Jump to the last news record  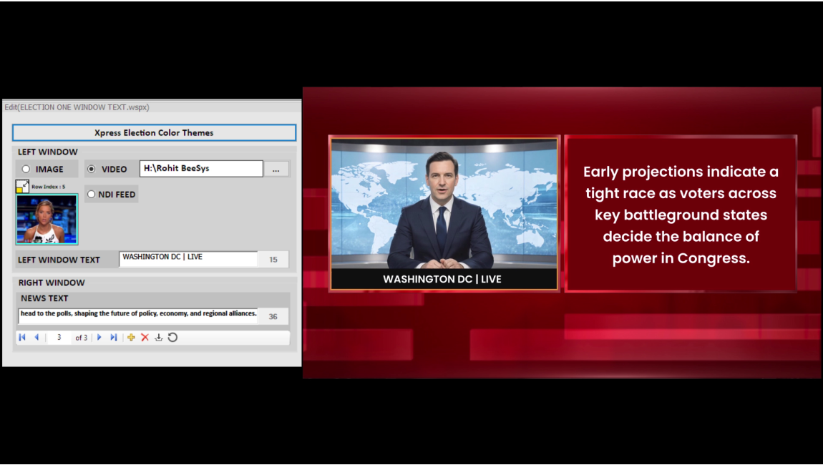pos(113,338)
